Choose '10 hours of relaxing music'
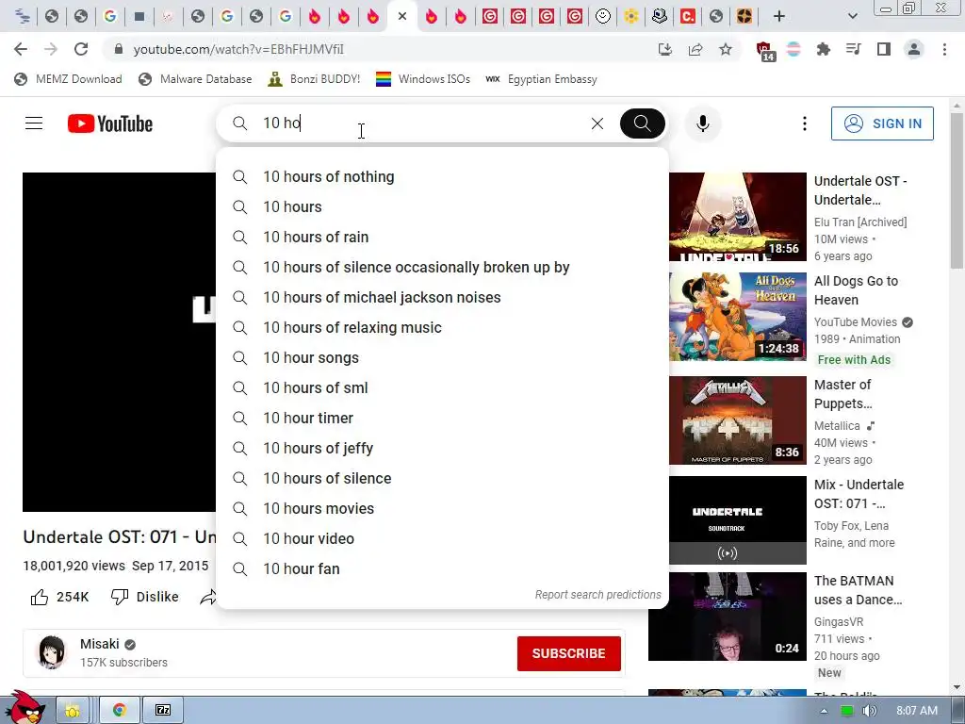Viewport: 965px width, 724px height. pyautogui.click(x=442, y=327)
